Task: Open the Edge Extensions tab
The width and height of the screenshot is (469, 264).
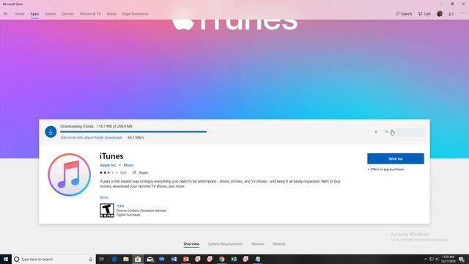Action: [x=135, y=14]
